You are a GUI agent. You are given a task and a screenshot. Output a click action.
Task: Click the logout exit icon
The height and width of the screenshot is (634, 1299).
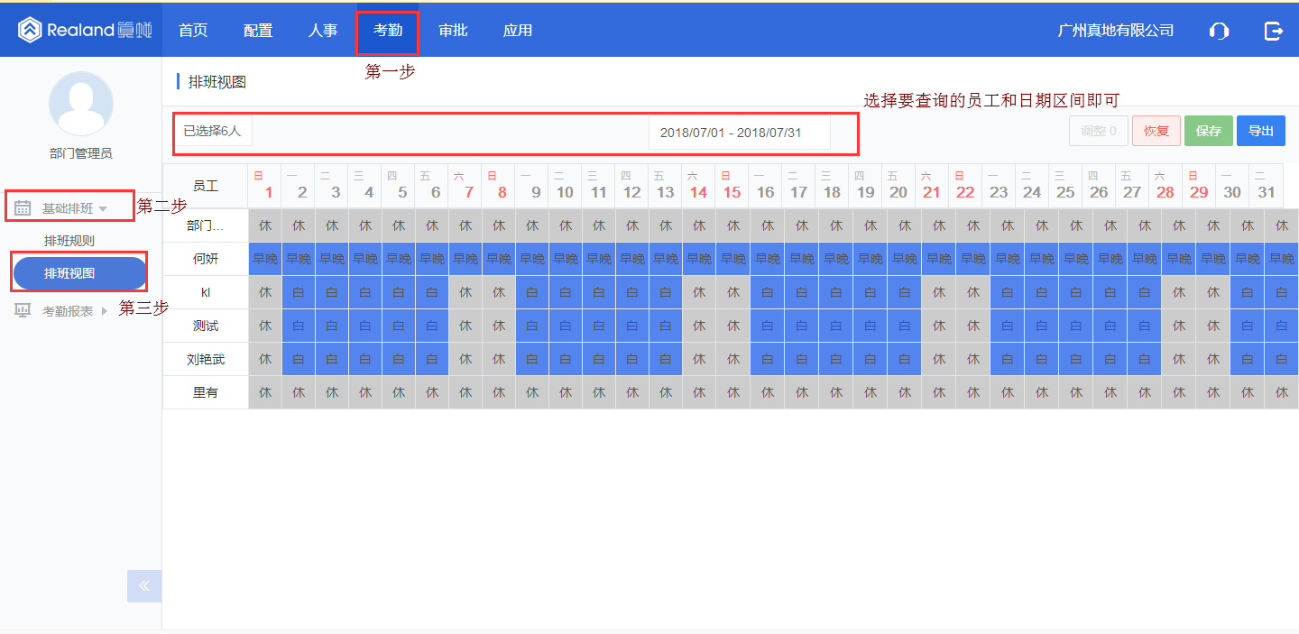[1273, 31]
